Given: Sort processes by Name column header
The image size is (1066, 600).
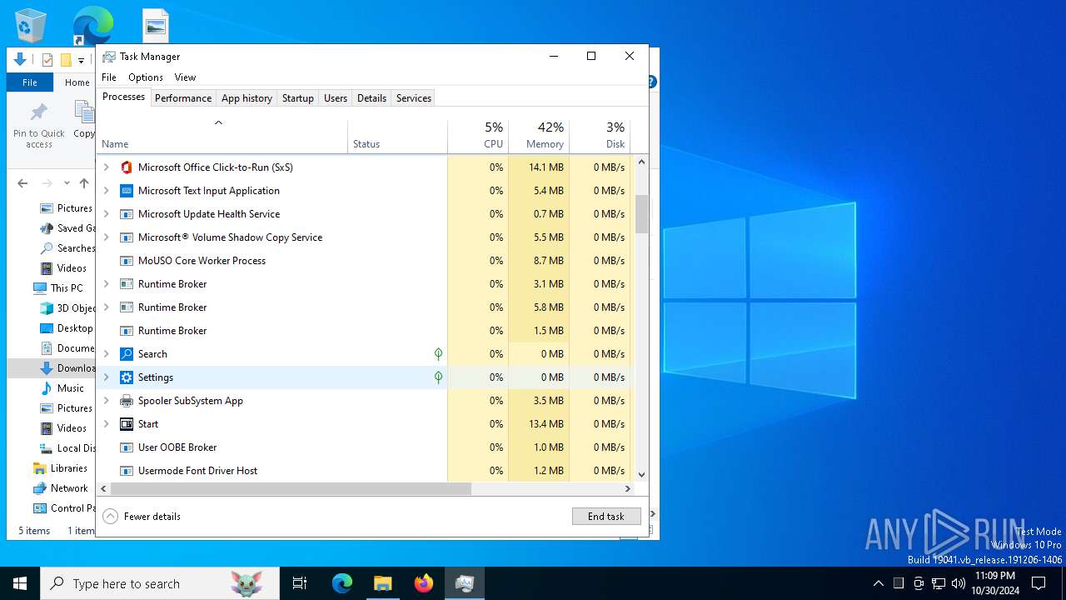Looking at the screenshot, I should point(222,136).
